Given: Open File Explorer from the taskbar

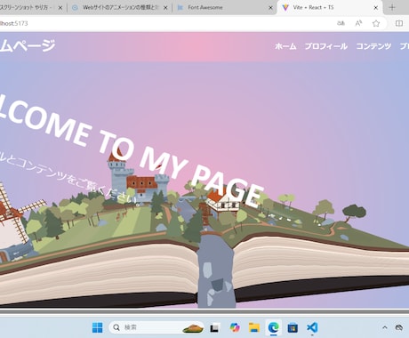Looking at the screenshot, I should [x=254, y=327].
